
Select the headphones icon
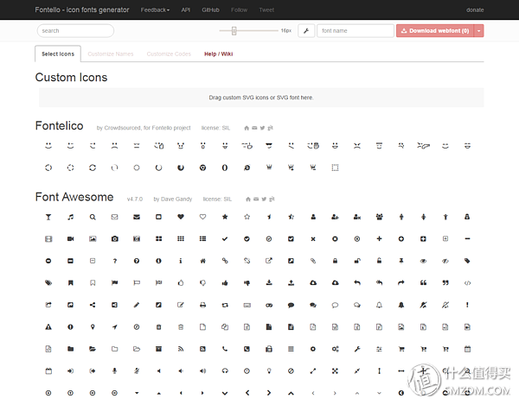225,371
